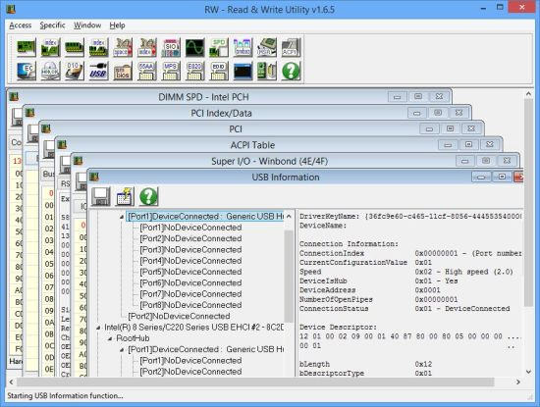This screenshot has height=407, width=540.
Task: Click the 'bLength' 0x12 line
Action: tap(366, 364)
